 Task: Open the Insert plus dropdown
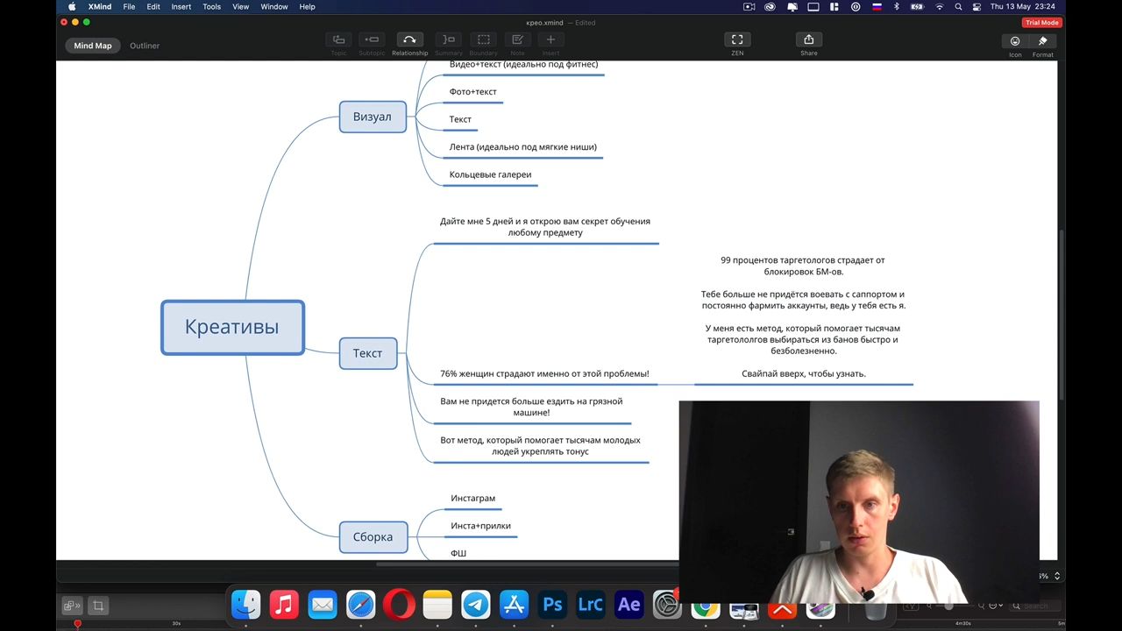pos(550,40)
